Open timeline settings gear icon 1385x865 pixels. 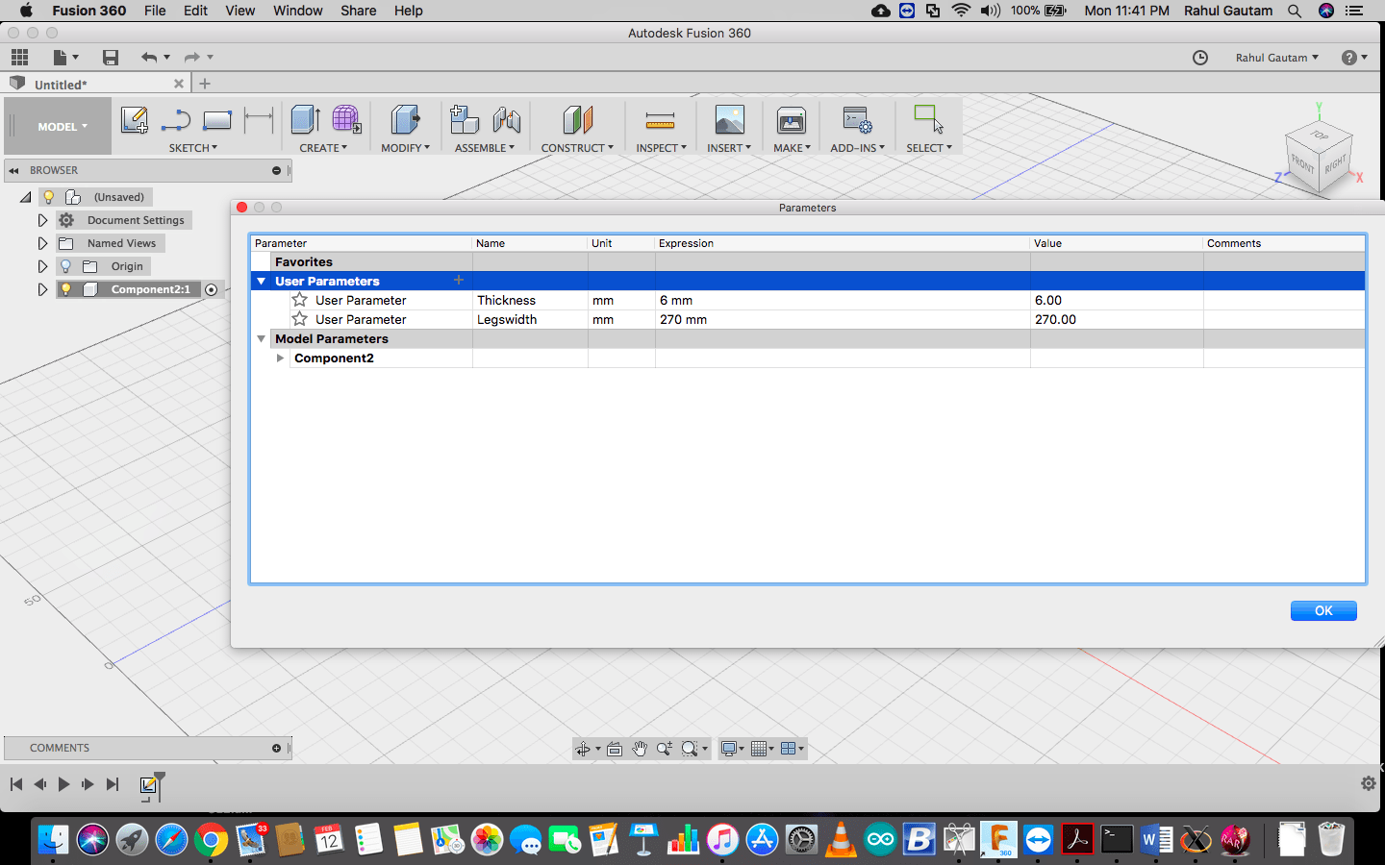tap(1369, 783)
